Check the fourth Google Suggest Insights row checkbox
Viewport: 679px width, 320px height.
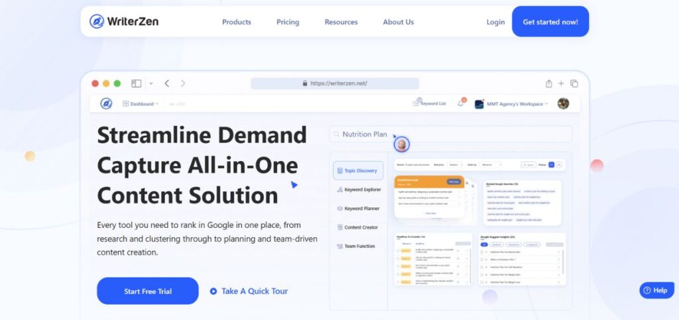coord(482,274)
